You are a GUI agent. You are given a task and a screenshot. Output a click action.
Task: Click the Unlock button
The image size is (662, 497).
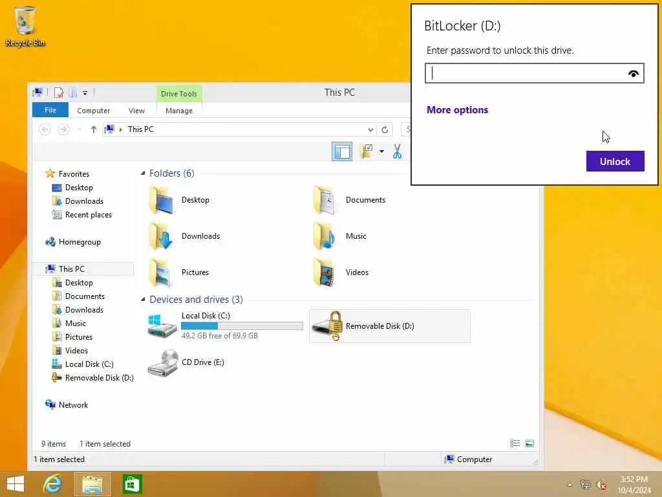point(615,161)
